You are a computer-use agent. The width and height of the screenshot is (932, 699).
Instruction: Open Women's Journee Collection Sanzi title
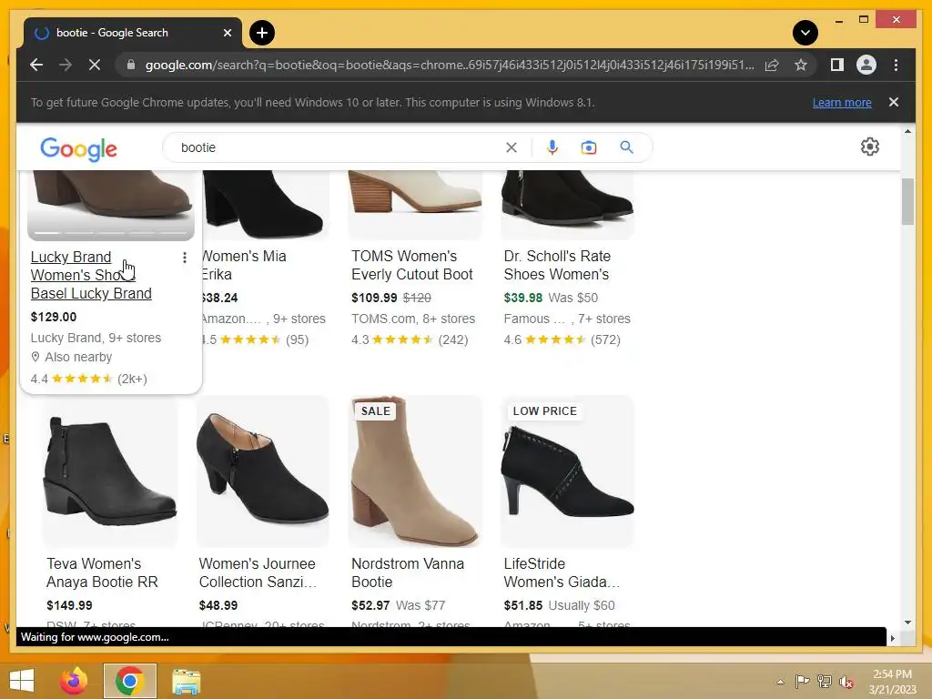(258, 573)
